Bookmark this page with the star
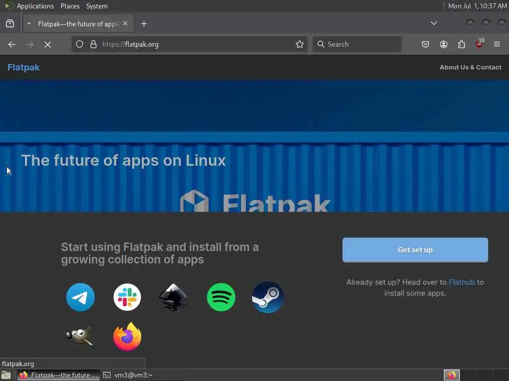 (x=300, y=44)
